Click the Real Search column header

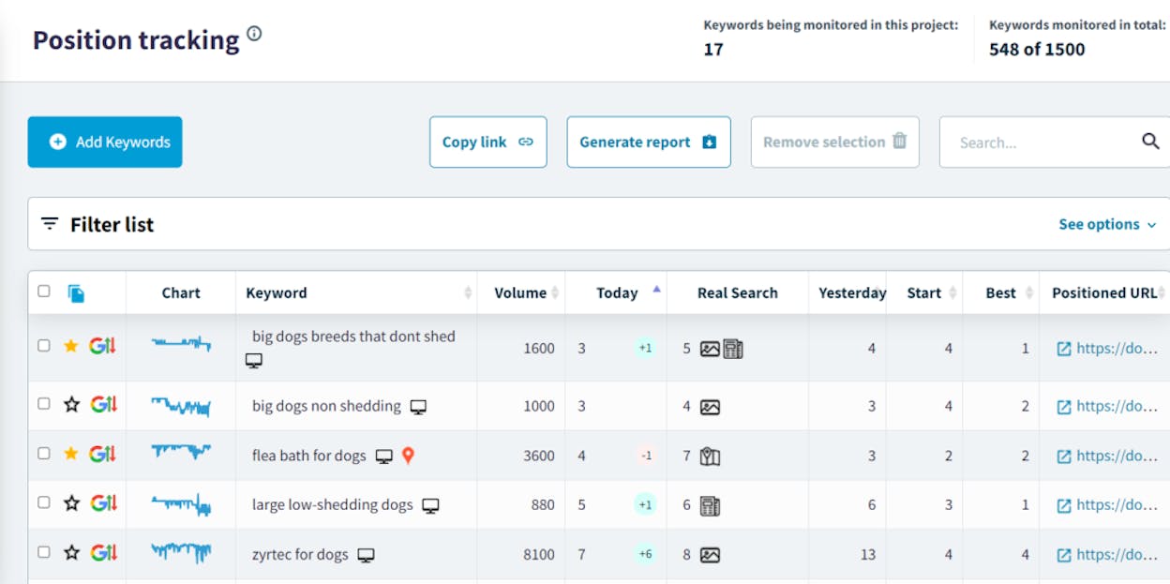(738, 292)
